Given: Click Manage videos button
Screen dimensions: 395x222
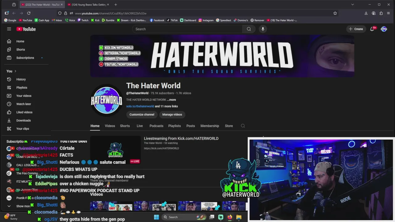Looking at the screenshot, I should pyautogui.click(x=172, y=114).
